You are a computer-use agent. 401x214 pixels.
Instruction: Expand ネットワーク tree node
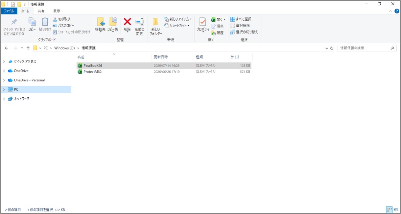click(x=4, y=99)
